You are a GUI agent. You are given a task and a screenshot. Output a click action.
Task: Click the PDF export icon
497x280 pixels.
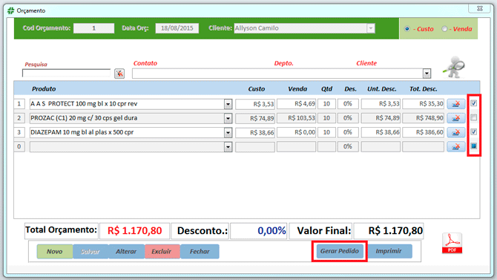[452, 243]
